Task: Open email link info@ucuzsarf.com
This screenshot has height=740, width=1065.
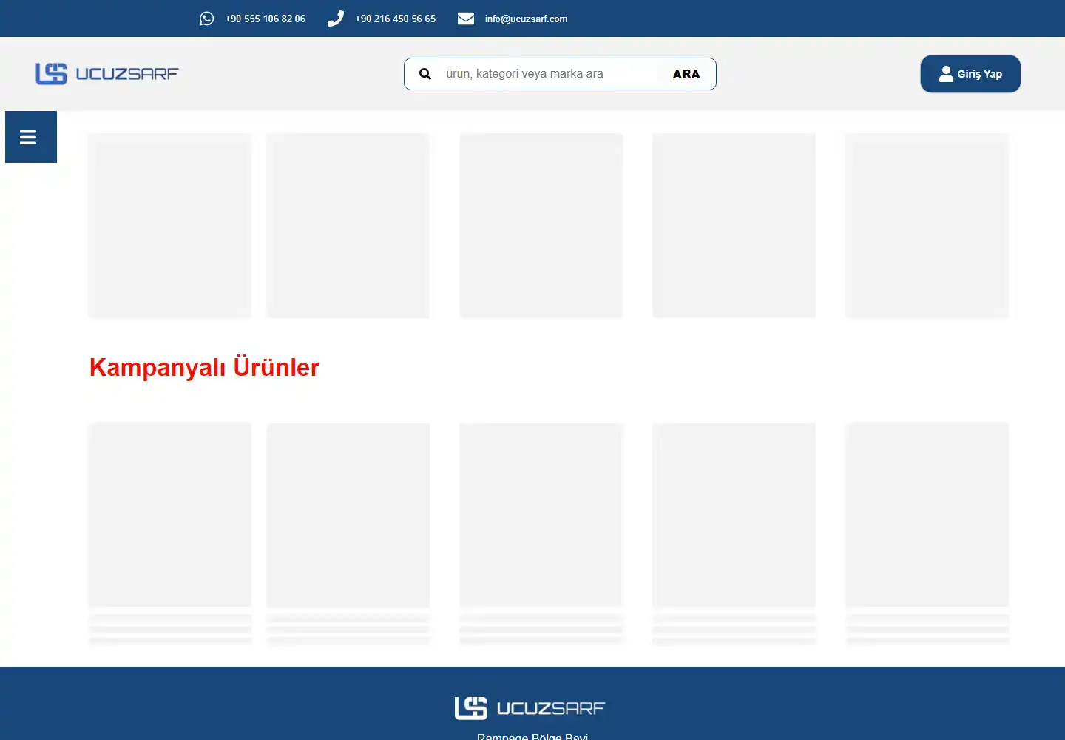Action: click(x=526, y=18)
